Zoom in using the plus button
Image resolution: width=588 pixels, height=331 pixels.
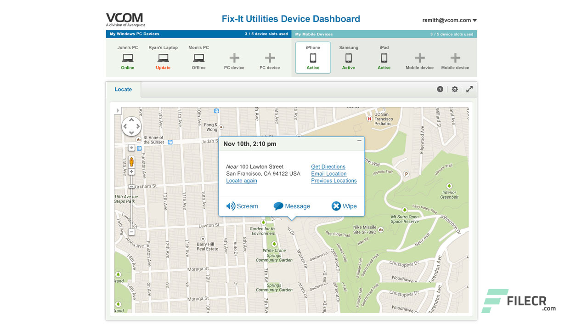pos(131,171)
